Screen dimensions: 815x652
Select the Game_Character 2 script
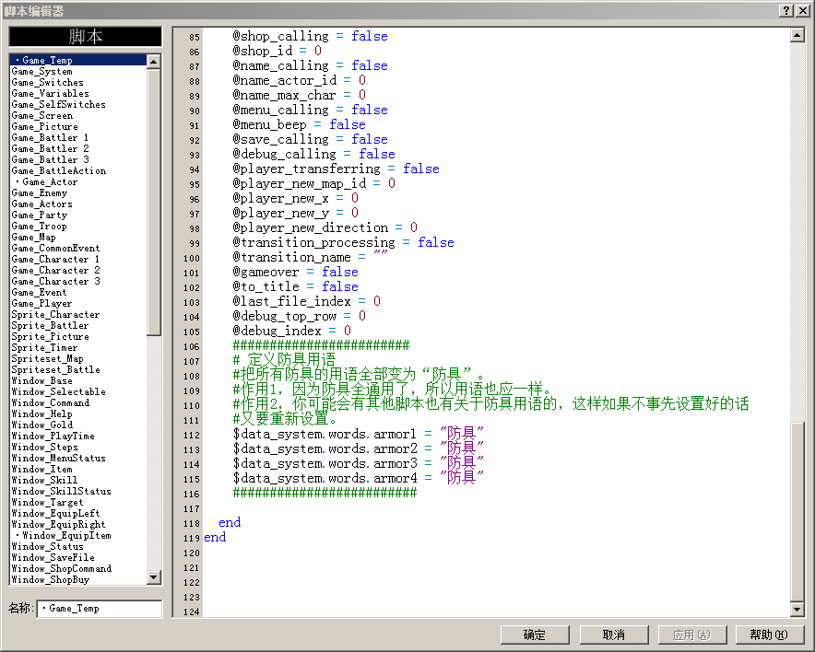pyautogui.click(x=78, y=270)
